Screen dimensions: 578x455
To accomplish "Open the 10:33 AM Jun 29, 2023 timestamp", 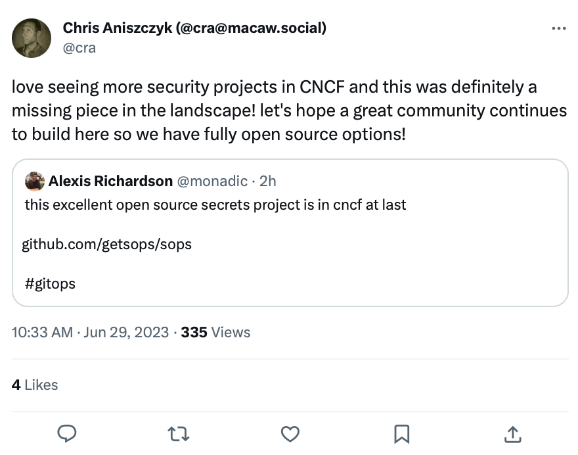I will pyautogui.click(x=91, y=332).
